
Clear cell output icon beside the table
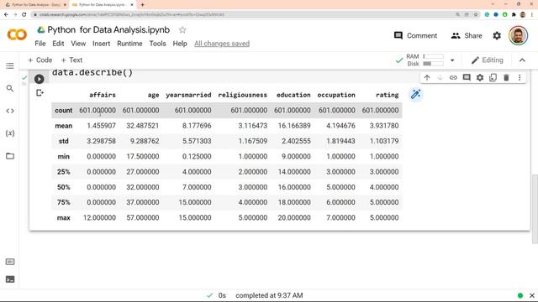40,93
